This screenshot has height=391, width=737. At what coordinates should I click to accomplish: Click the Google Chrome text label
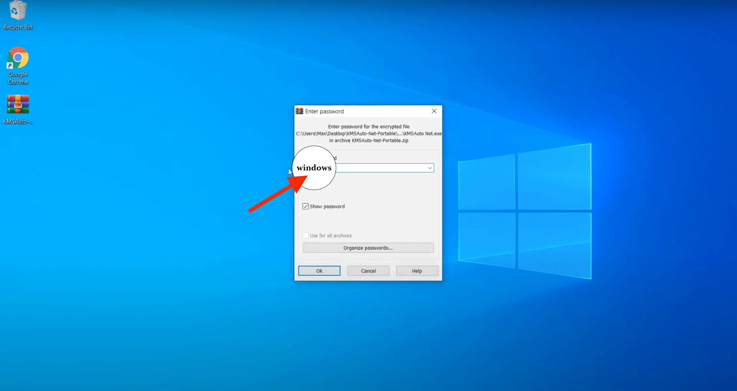(18, 78)
